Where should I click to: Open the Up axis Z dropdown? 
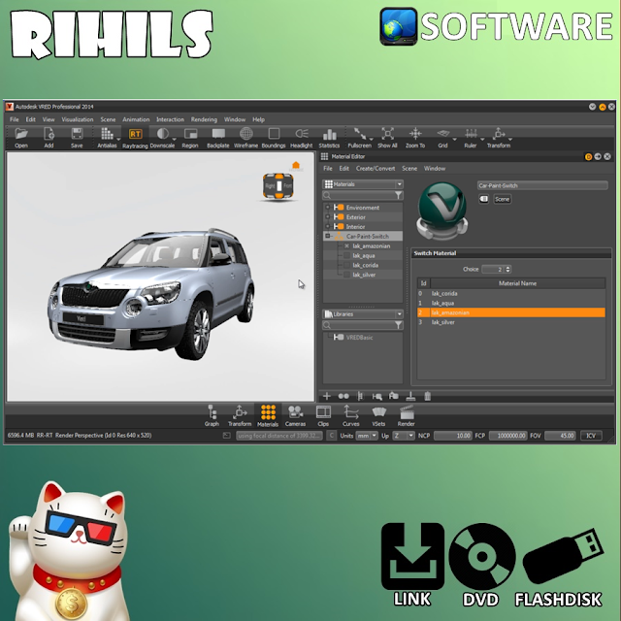(404, 436)
